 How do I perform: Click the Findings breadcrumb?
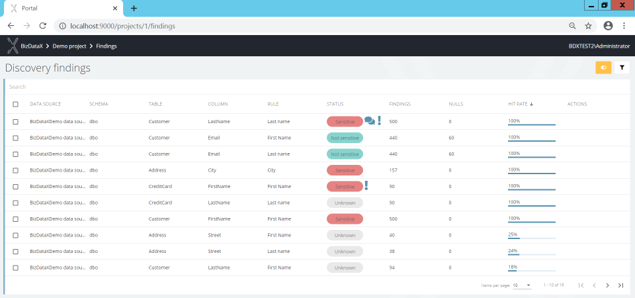click(x=106, y=46)
